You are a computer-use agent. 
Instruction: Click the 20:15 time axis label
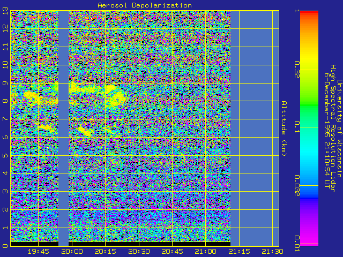tap(105, 252)
